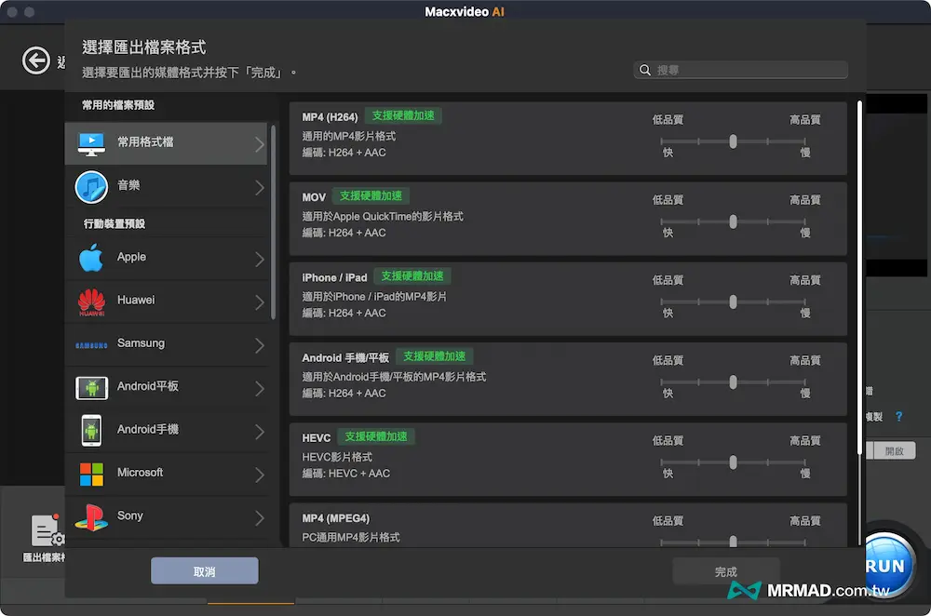
Task: Select the common format monitor icon
Action: click(91, 142)
